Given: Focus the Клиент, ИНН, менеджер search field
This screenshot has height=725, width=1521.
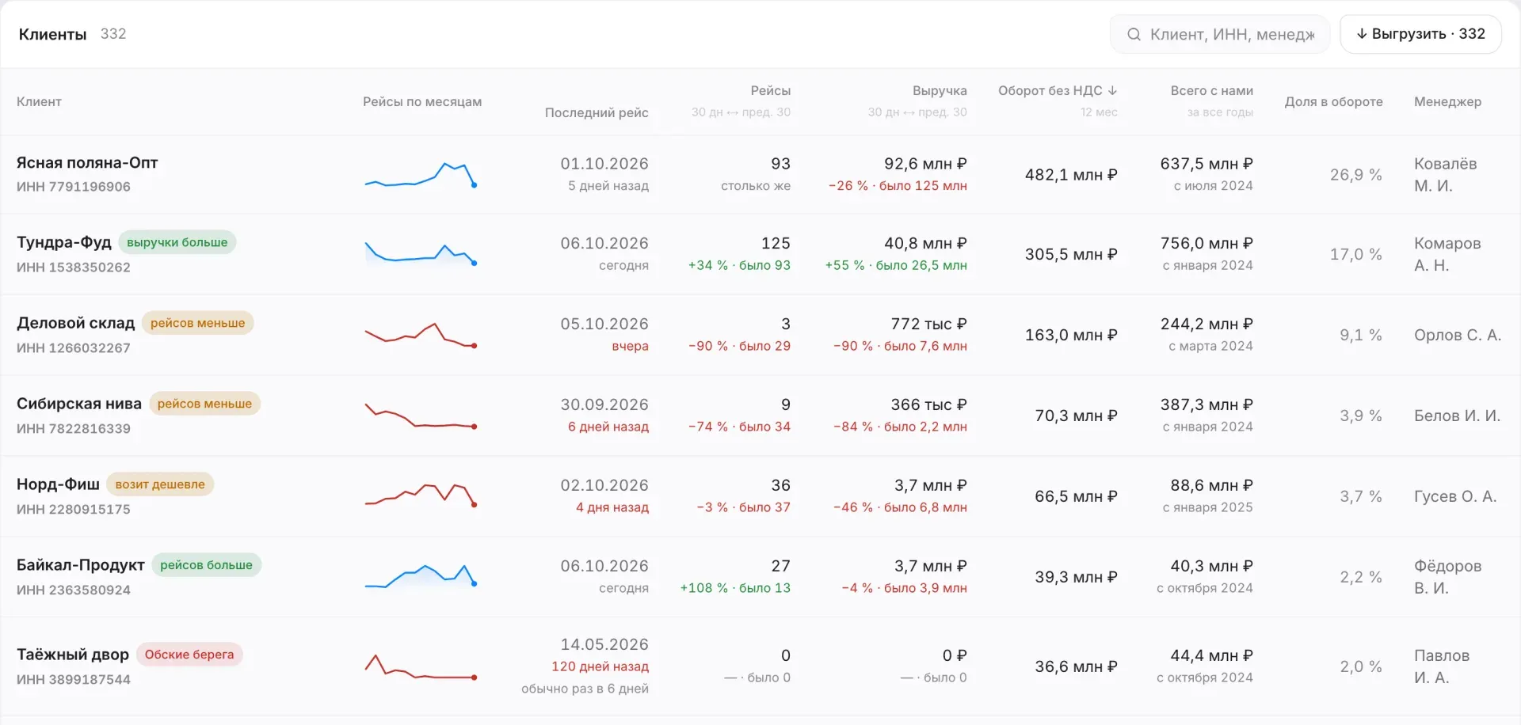Looking at the screenshot, I should [x=1220, y=34].
